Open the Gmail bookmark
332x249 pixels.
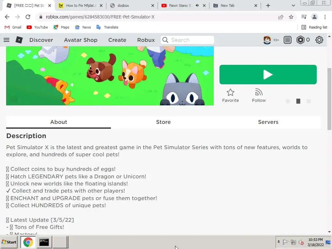13,27
